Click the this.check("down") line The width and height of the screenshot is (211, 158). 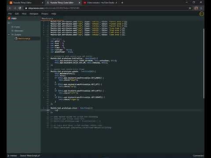point(68,80)
